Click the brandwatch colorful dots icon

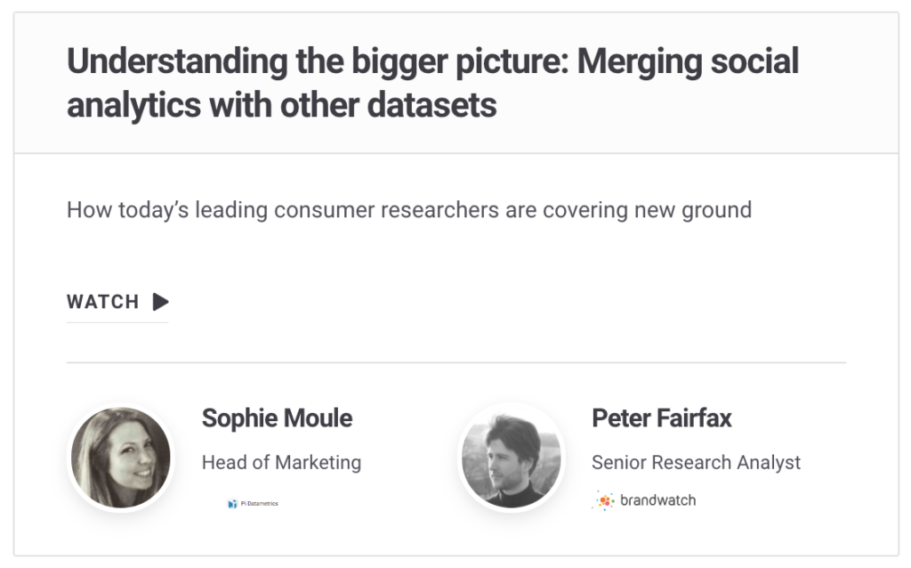(x=604, y=500)
